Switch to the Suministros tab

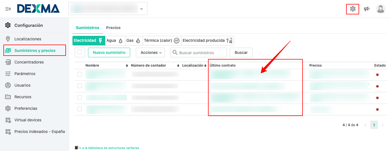[87, 28]
